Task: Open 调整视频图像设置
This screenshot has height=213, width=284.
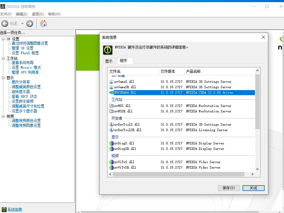Action: [26, 125]
